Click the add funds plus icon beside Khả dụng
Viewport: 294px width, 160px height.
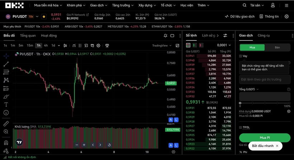click(x=289, y=111)
